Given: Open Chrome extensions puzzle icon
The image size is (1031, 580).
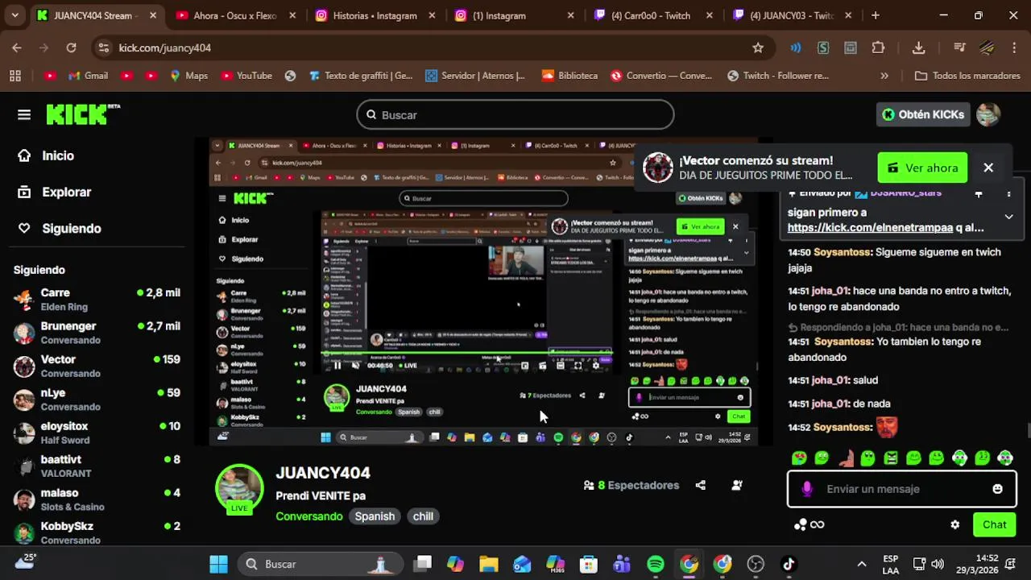Looking at the screenshot, I should [x=878, y=48].
